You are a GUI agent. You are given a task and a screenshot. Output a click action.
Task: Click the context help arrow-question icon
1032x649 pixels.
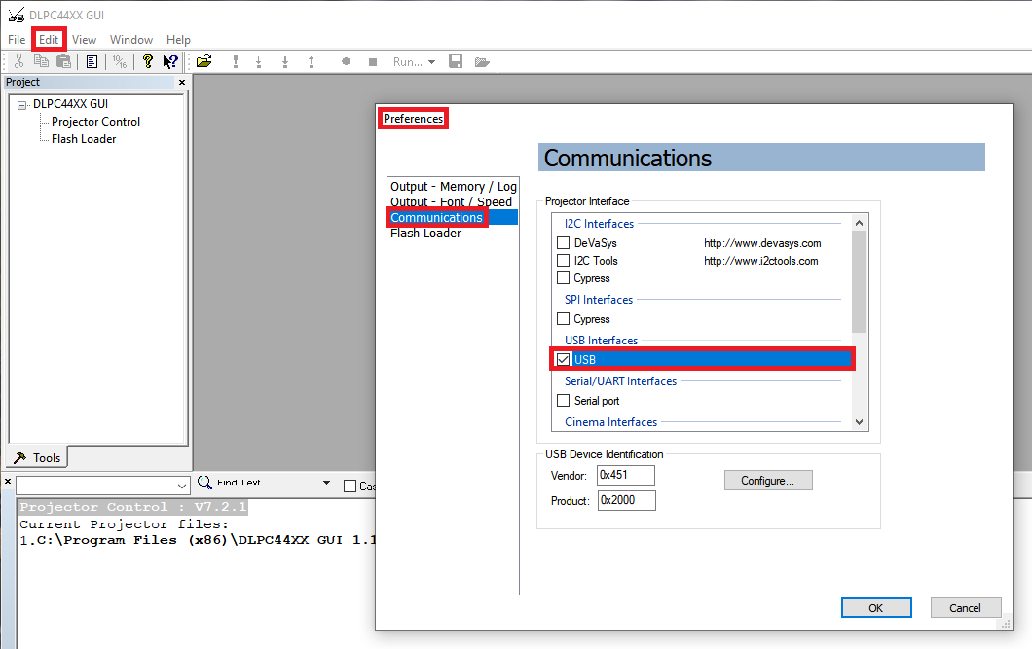[x=170, y=62]
